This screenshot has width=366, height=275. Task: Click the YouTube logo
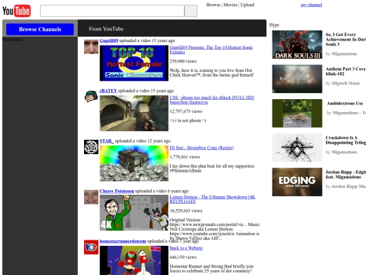(16, 11)
